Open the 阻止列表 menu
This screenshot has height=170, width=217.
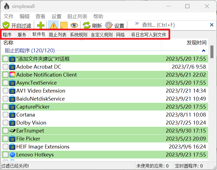click(x=77, y=16)
